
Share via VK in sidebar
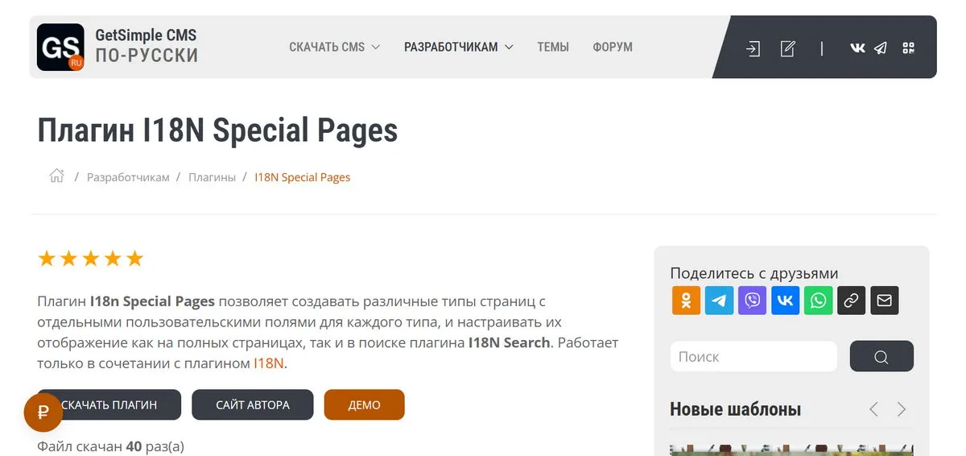point(785,301)
